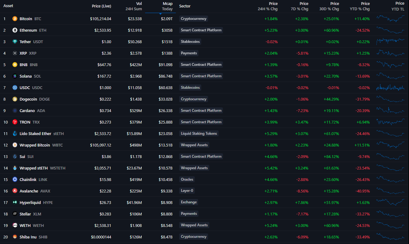Sort by Vol 24H Sum header
The image size is (409, 244).
pos(134,6)
